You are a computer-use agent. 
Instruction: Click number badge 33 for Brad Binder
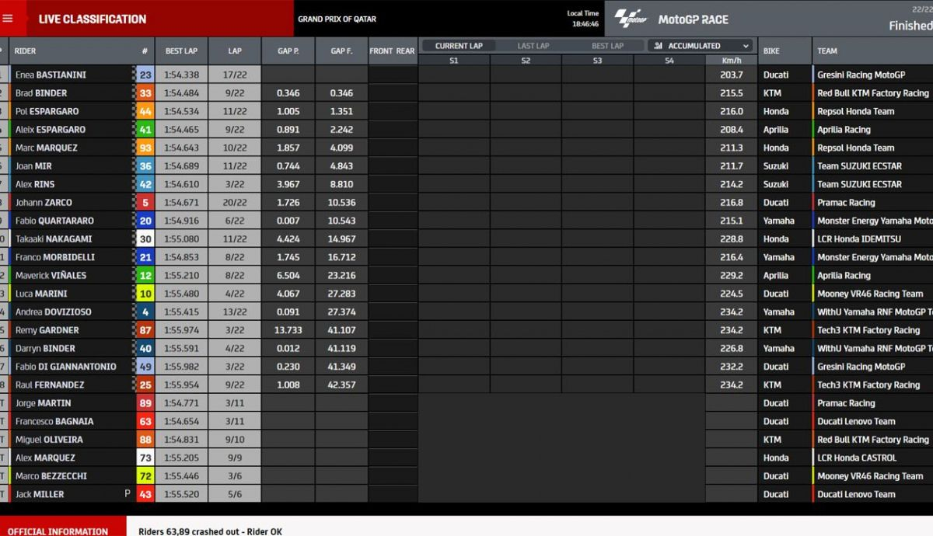[145, 93]
